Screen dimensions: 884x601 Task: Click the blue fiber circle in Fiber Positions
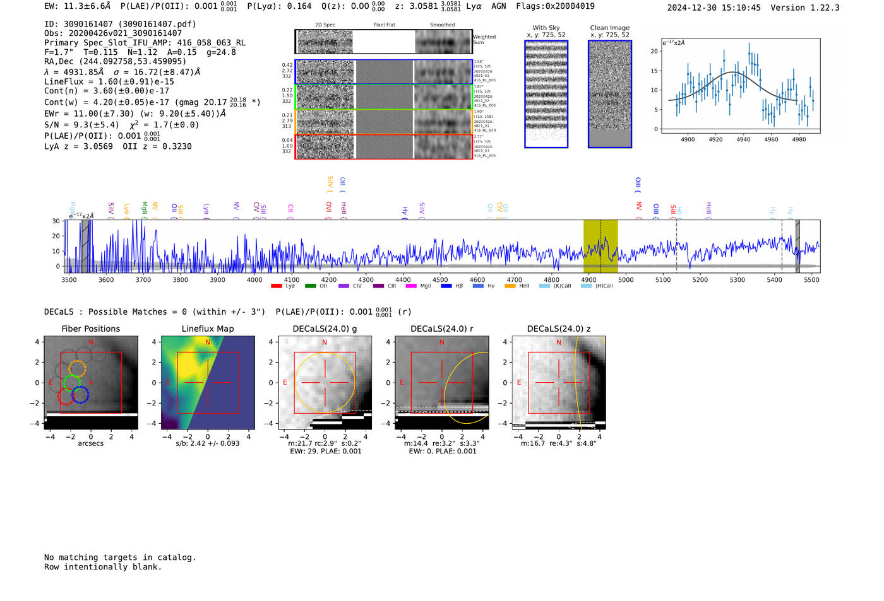80,395
